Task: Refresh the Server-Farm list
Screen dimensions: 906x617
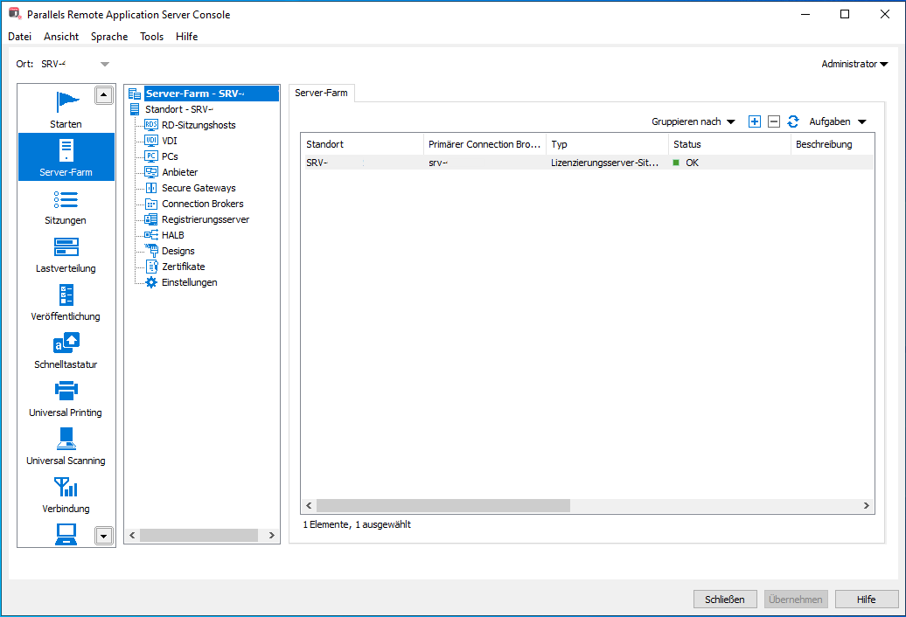Action: (x=792, y=121)
